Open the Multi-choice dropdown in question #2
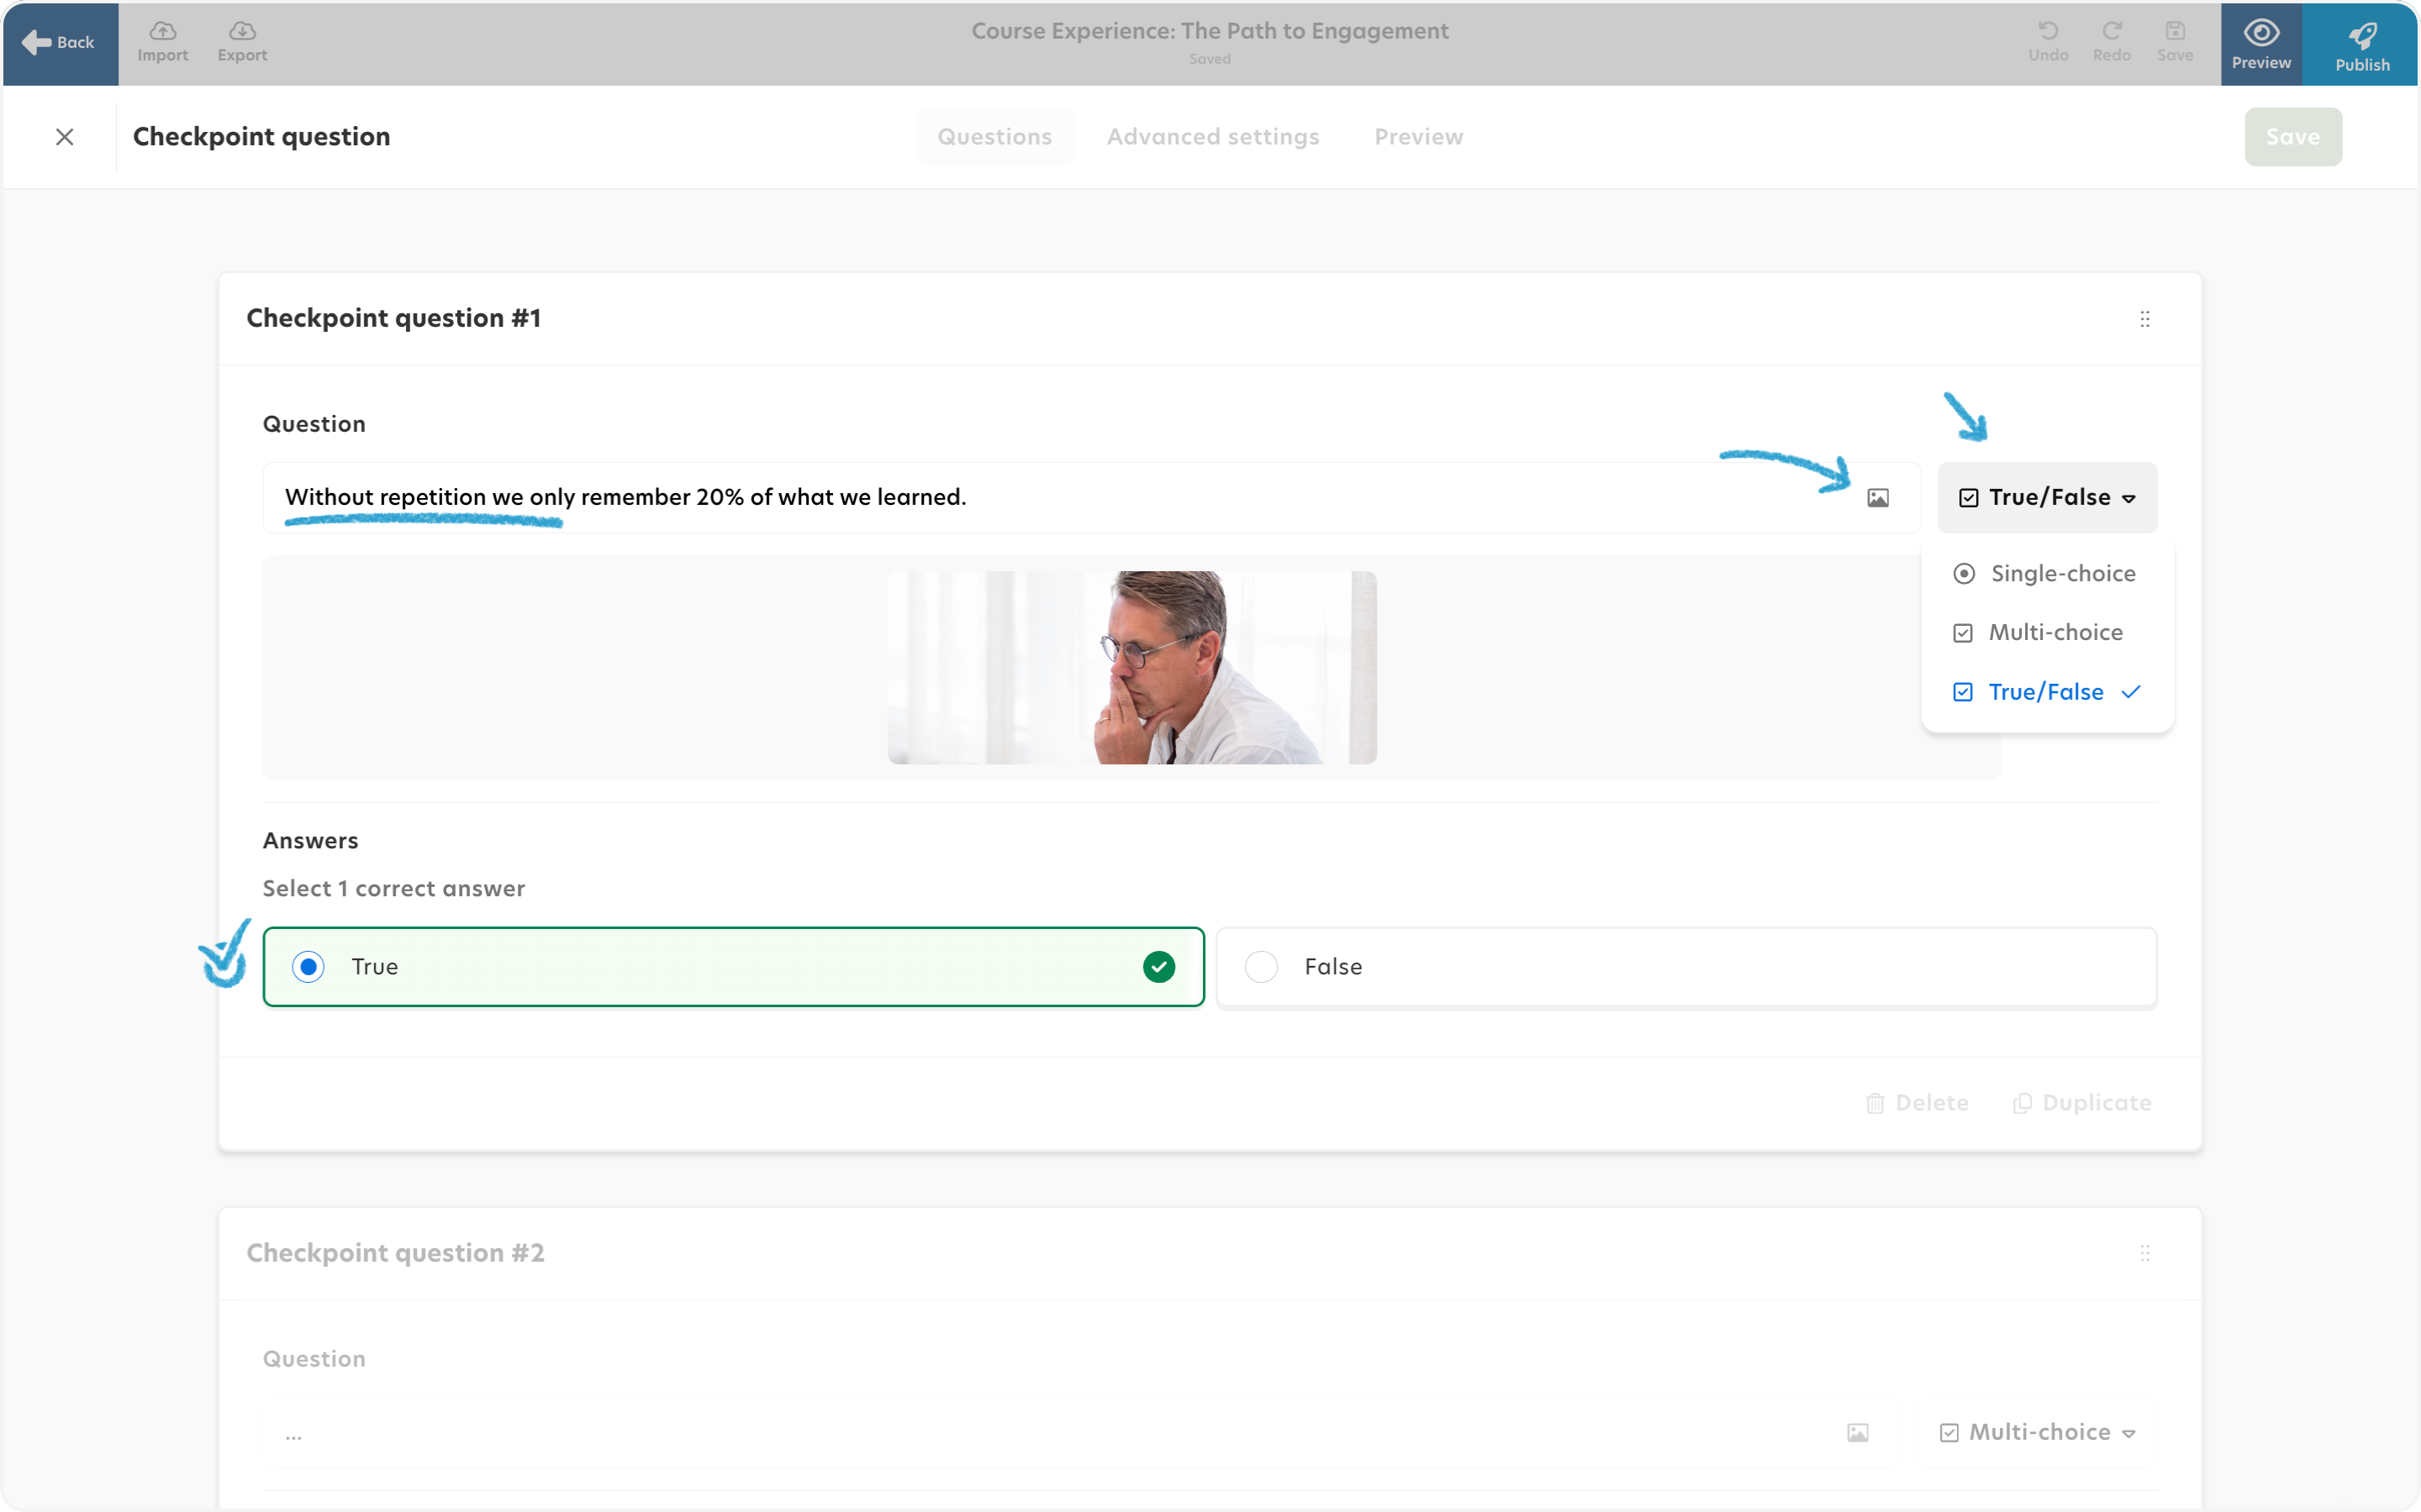Image resolution: width=2421 pixels, height=1512 pixels. (2037, 1433)
